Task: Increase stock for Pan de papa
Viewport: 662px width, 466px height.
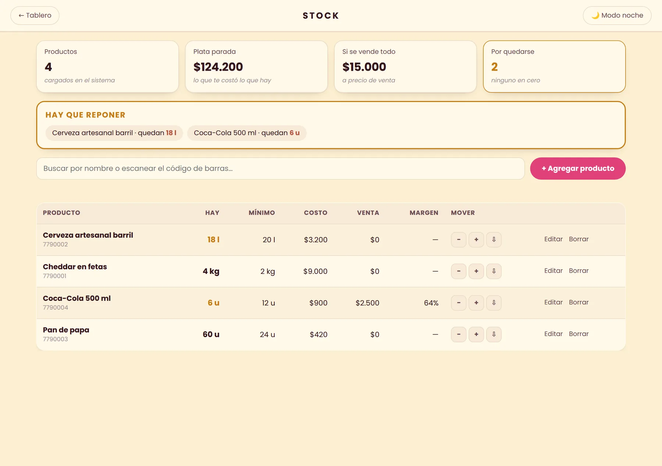Action: coord(476,335)
